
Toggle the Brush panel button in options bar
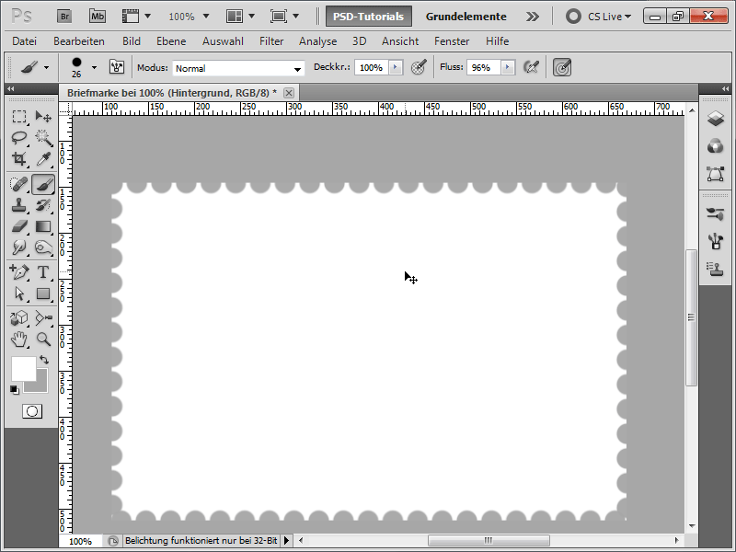click(x=117, y=67)
